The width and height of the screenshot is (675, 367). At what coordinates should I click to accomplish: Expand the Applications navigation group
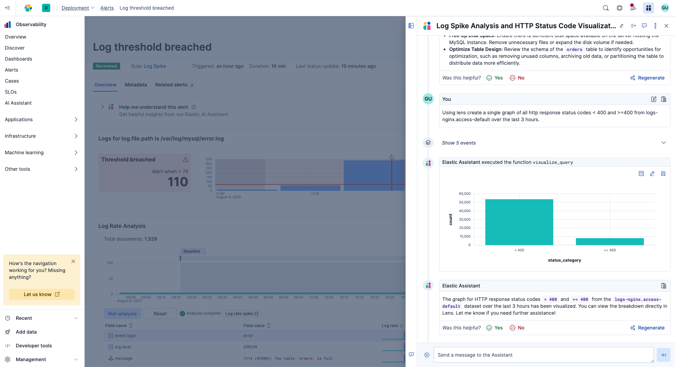[41, 119]
